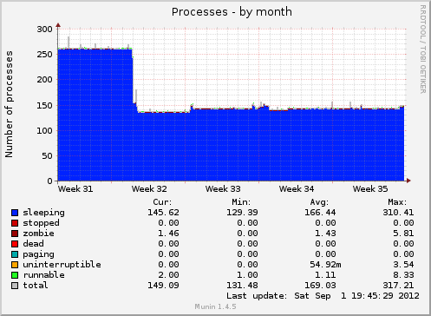This screenshot has width=431, height=316.
Task: Click the runnable current value 2.00
Action: coord(169,275)
